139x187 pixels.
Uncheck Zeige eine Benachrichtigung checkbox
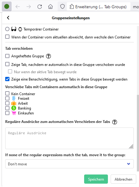pos(7,79)
